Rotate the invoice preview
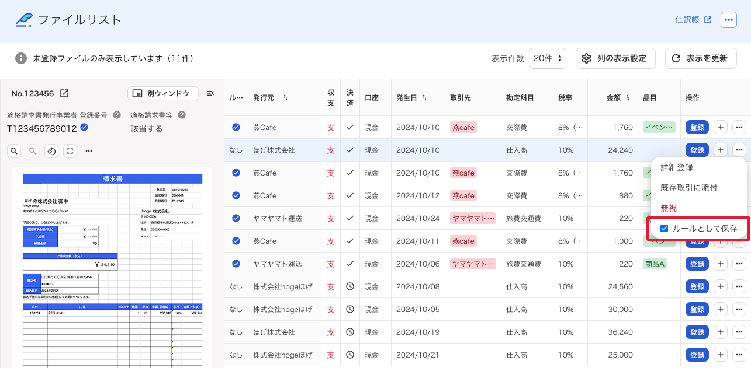 click(x=51, y=151)
